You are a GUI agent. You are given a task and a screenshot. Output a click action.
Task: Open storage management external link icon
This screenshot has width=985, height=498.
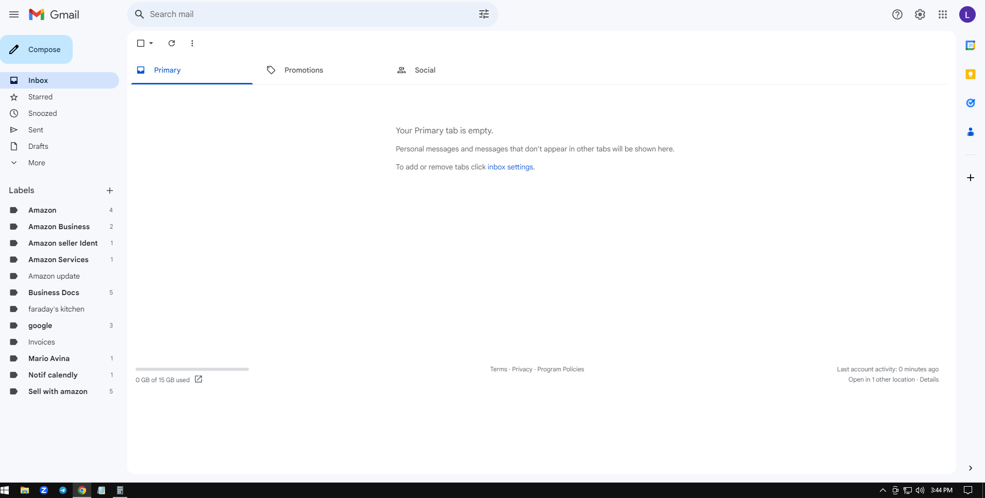[198, 379]
